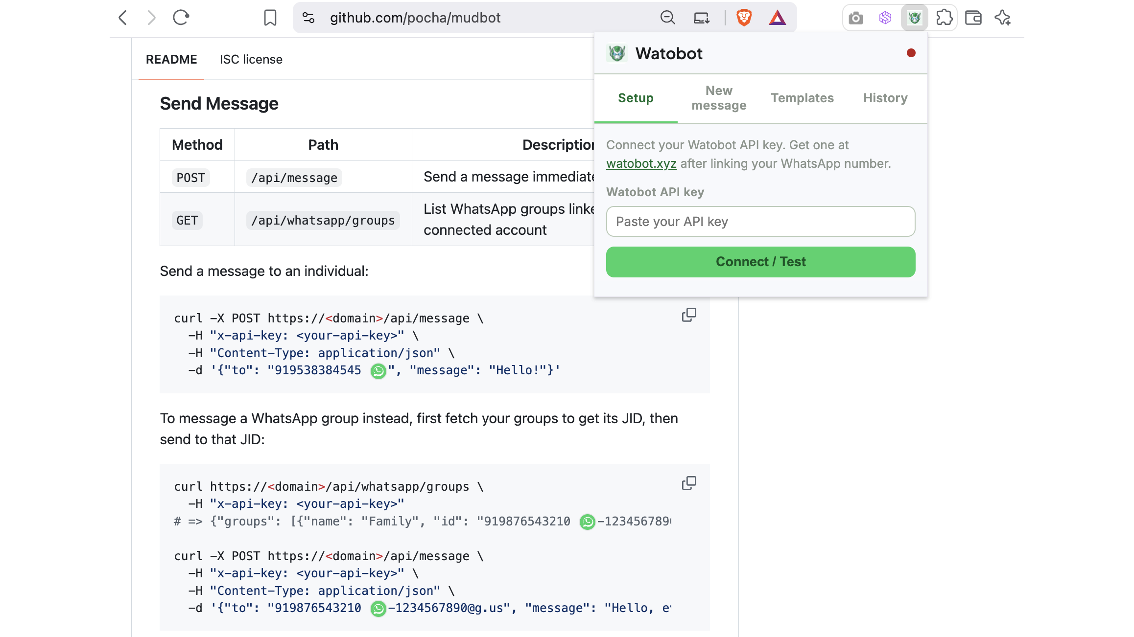1134x637 pixels.
Task: Open the extensions puzzle-piece menu
Action: (x=944, y=18)
